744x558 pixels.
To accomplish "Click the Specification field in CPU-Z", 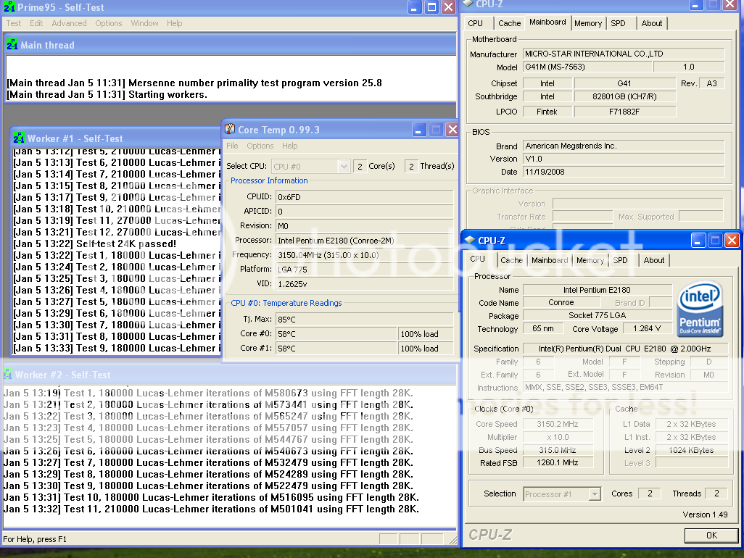I will [625, 349].
